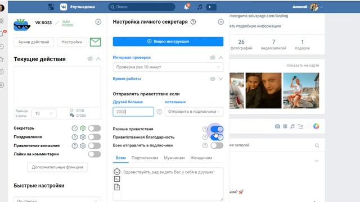Toggle eye visibility for Интервал проверок
This screenshot has height=202, width=360.
click(x=213, y=57)
